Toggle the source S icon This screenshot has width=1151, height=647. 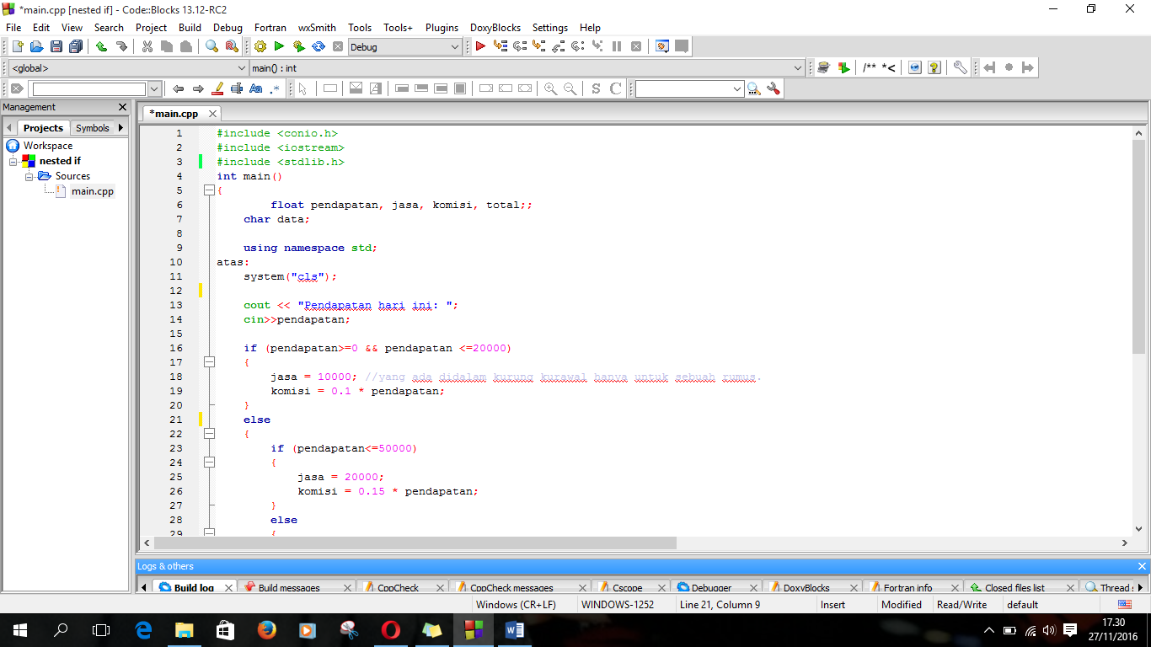point(596,88)
